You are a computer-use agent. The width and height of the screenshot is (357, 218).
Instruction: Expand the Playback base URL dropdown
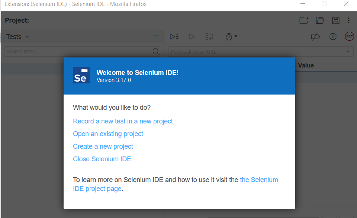[x=348, y=52]
